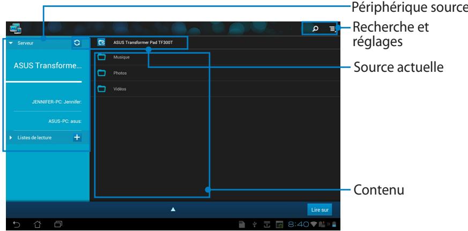Tap the blue tablet battery icon
The image size is (468, 231).
point(335,225)
